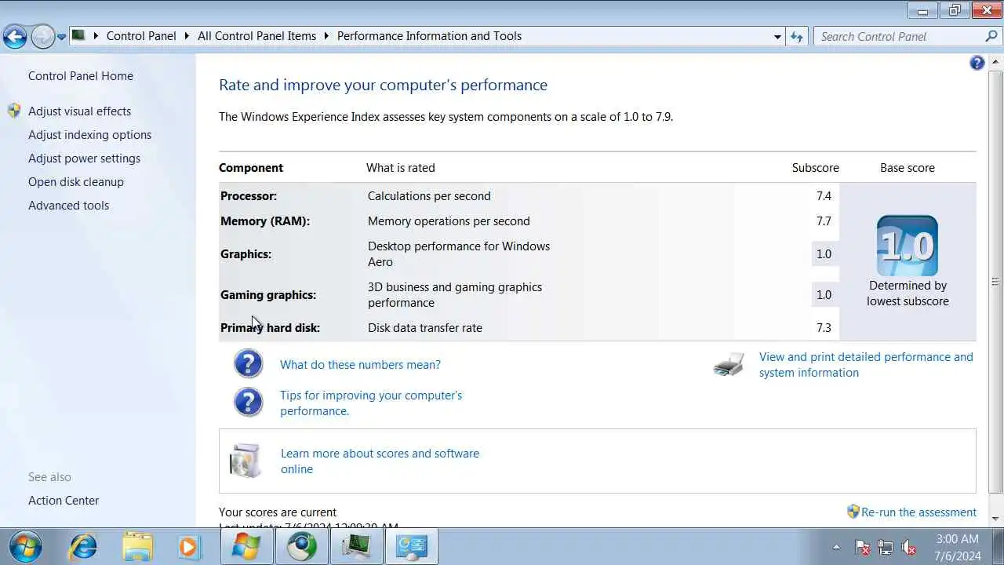1004x565 pixels.
Task: Click the network tray icon
Action: tap(886, 547)
